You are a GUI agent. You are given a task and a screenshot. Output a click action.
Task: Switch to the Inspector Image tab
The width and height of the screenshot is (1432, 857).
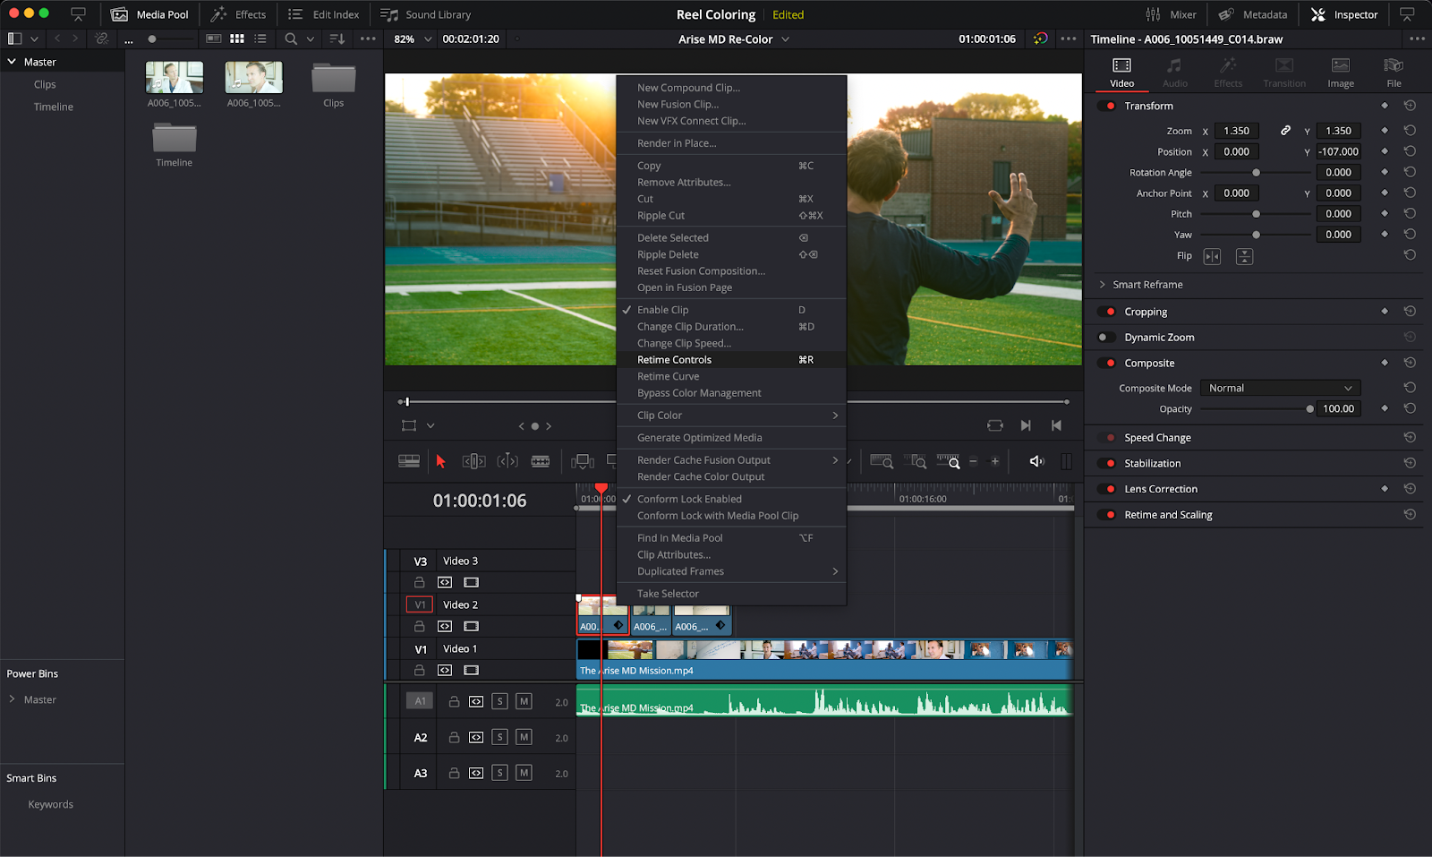click(x=1340, y=73)
